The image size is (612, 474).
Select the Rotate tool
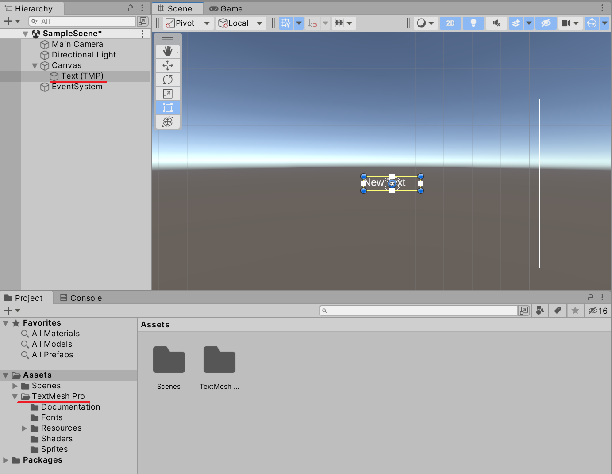click(x=167, y=79)
